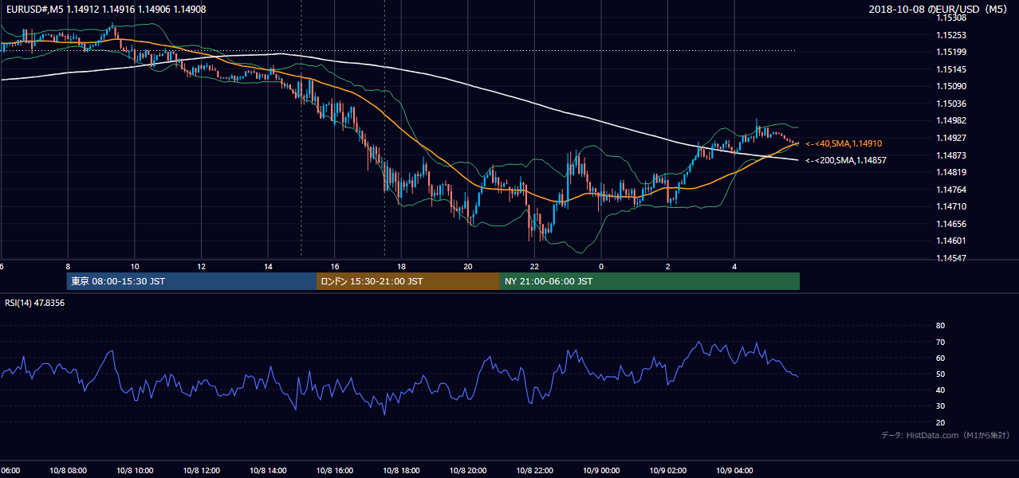Click bottom date label 10/8 10:00
This screenshot has height=478, width=1019.
(135, 470)
